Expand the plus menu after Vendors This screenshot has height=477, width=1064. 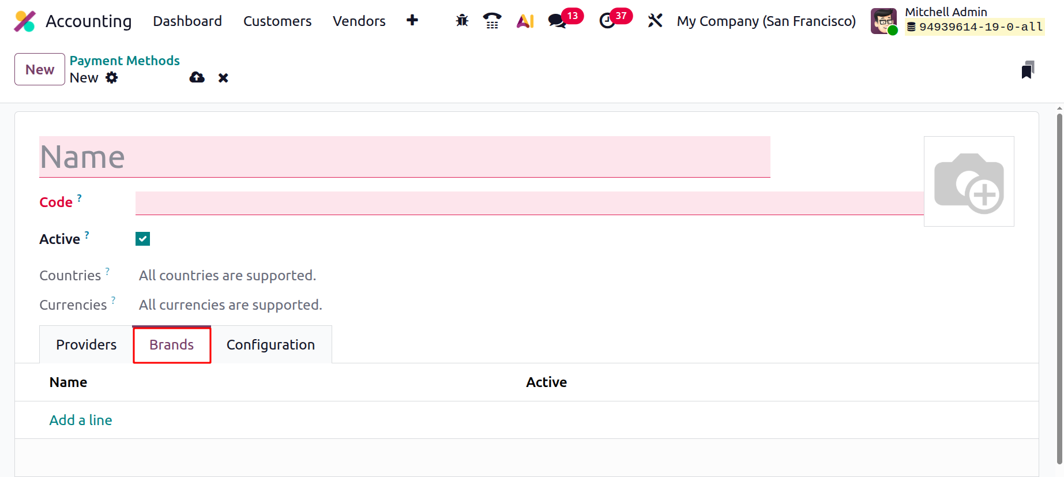pos(412,21)
